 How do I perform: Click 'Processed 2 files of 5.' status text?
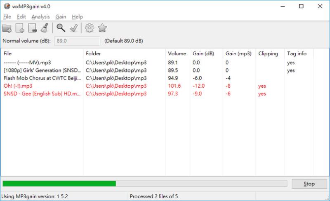[154, 196]
